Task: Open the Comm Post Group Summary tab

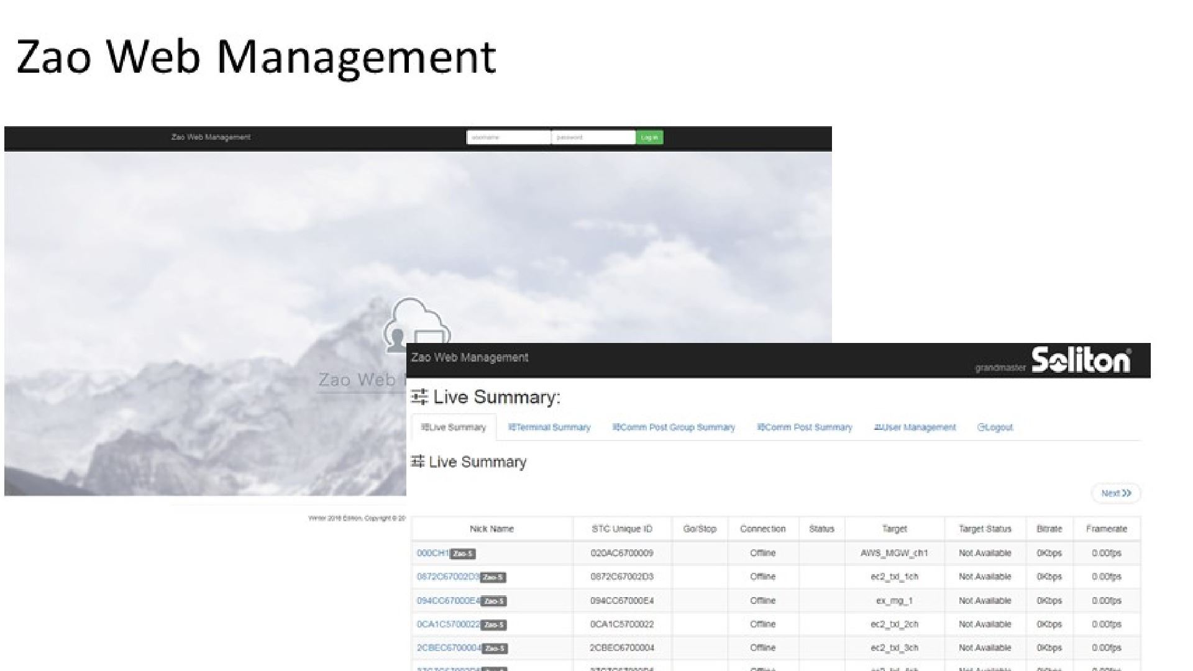Action: pyautogui.click(x=674, y=427)
